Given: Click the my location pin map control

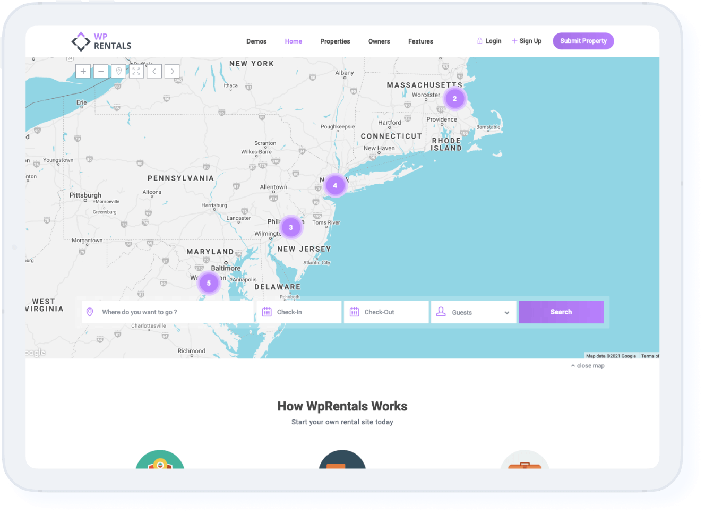Looking at the screenshot, I should [119, 71].
